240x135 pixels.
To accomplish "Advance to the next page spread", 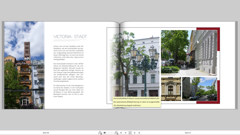I will 135,133.
